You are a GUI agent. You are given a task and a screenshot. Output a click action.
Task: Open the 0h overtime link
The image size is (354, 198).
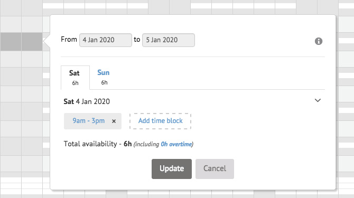176,144
